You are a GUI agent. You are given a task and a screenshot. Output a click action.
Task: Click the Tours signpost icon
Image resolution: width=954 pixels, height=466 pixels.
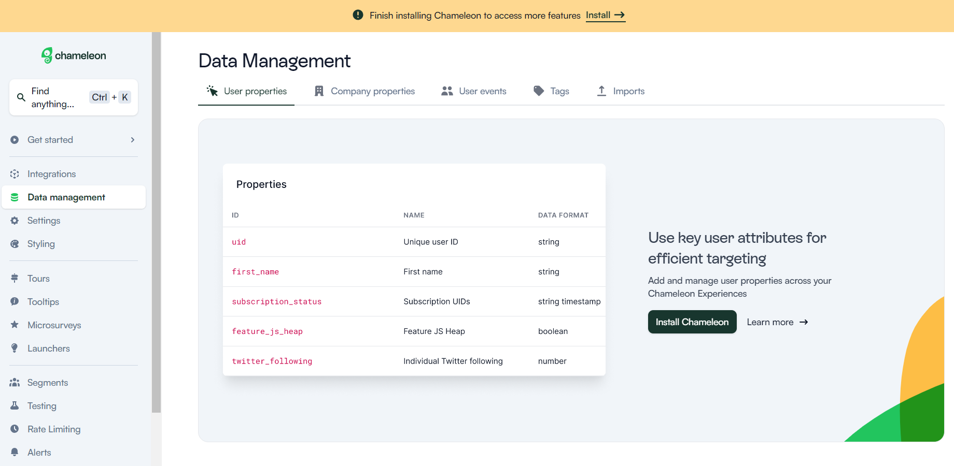pos(15,279)
